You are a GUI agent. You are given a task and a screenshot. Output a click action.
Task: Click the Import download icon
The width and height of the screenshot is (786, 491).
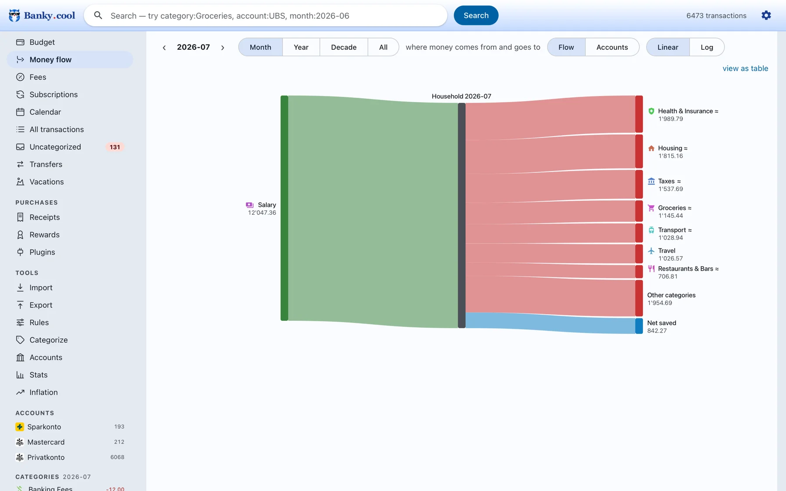point(20,287)
